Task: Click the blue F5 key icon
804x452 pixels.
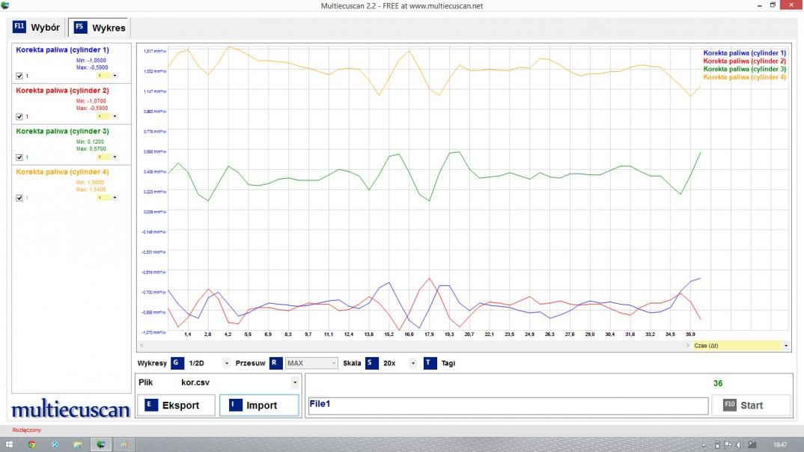Action: 80,27
